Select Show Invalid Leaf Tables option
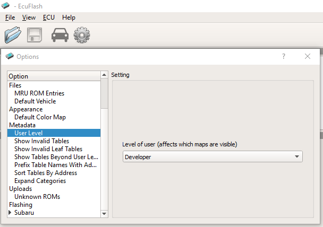Screen dimensions: 323x227 pos(48,149)
